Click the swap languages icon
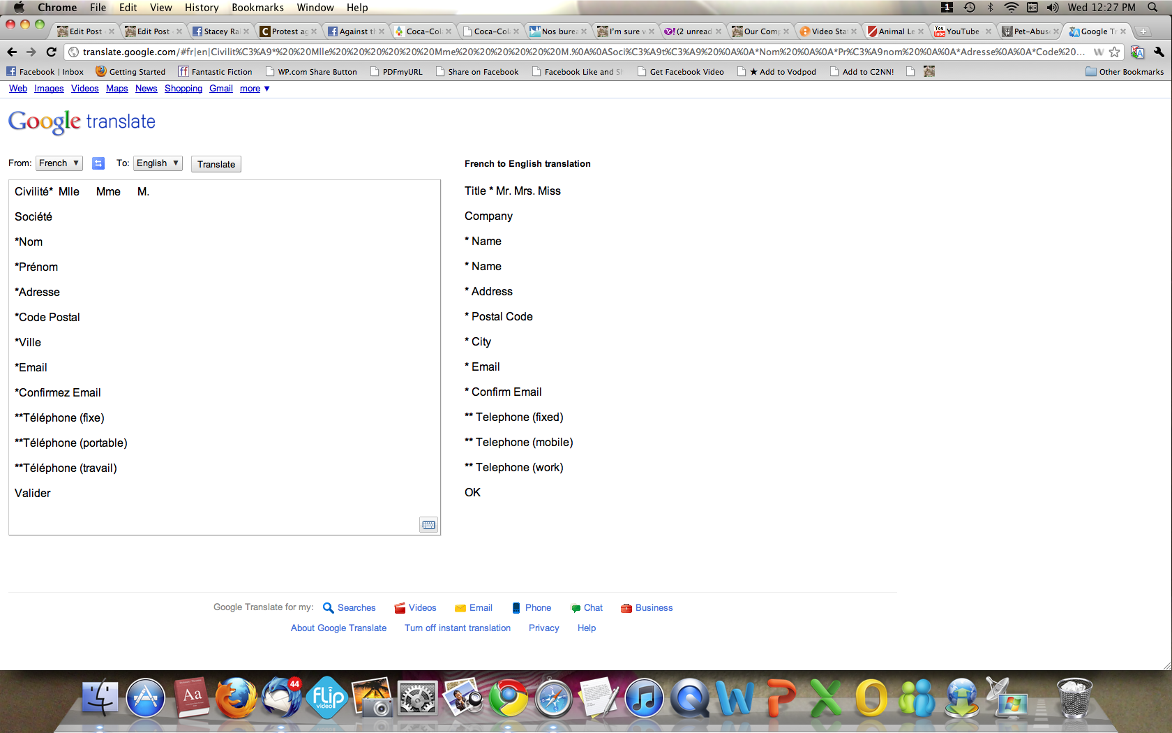This screenshot has width=1172, height=733. (98, 163)
